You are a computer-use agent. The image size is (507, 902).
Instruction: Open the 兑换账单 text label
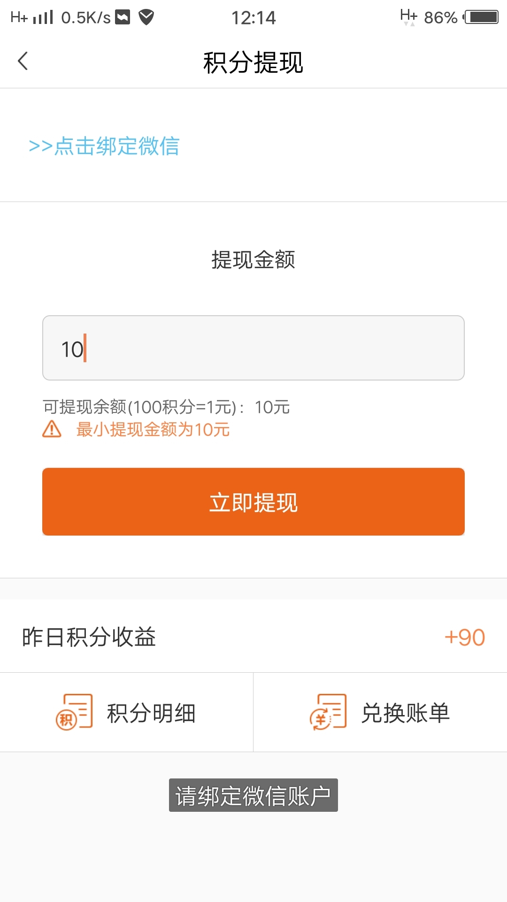click(406, 713)
